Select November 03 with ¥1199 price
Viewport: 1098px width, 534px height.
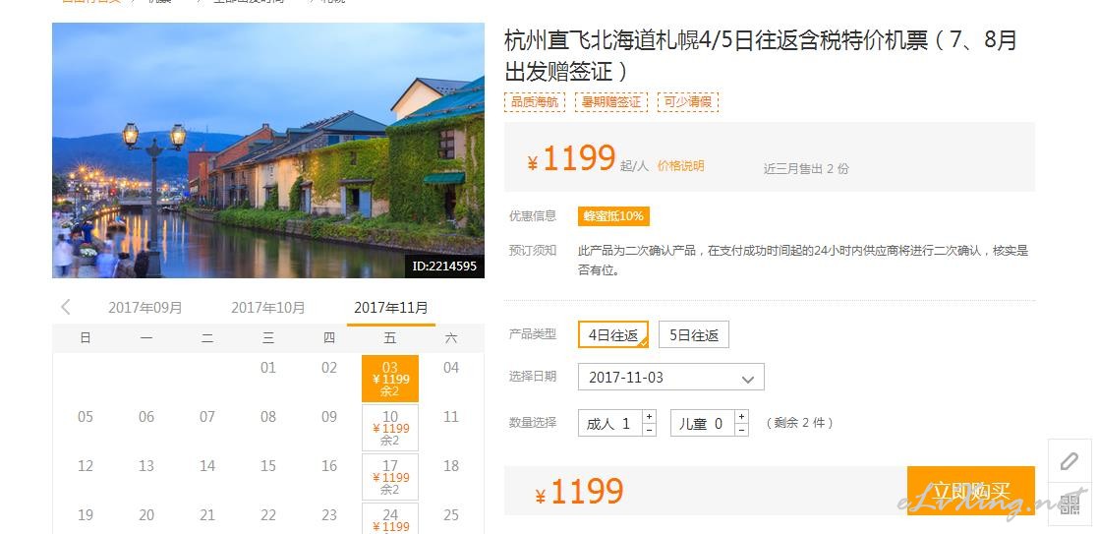point(390,379)
